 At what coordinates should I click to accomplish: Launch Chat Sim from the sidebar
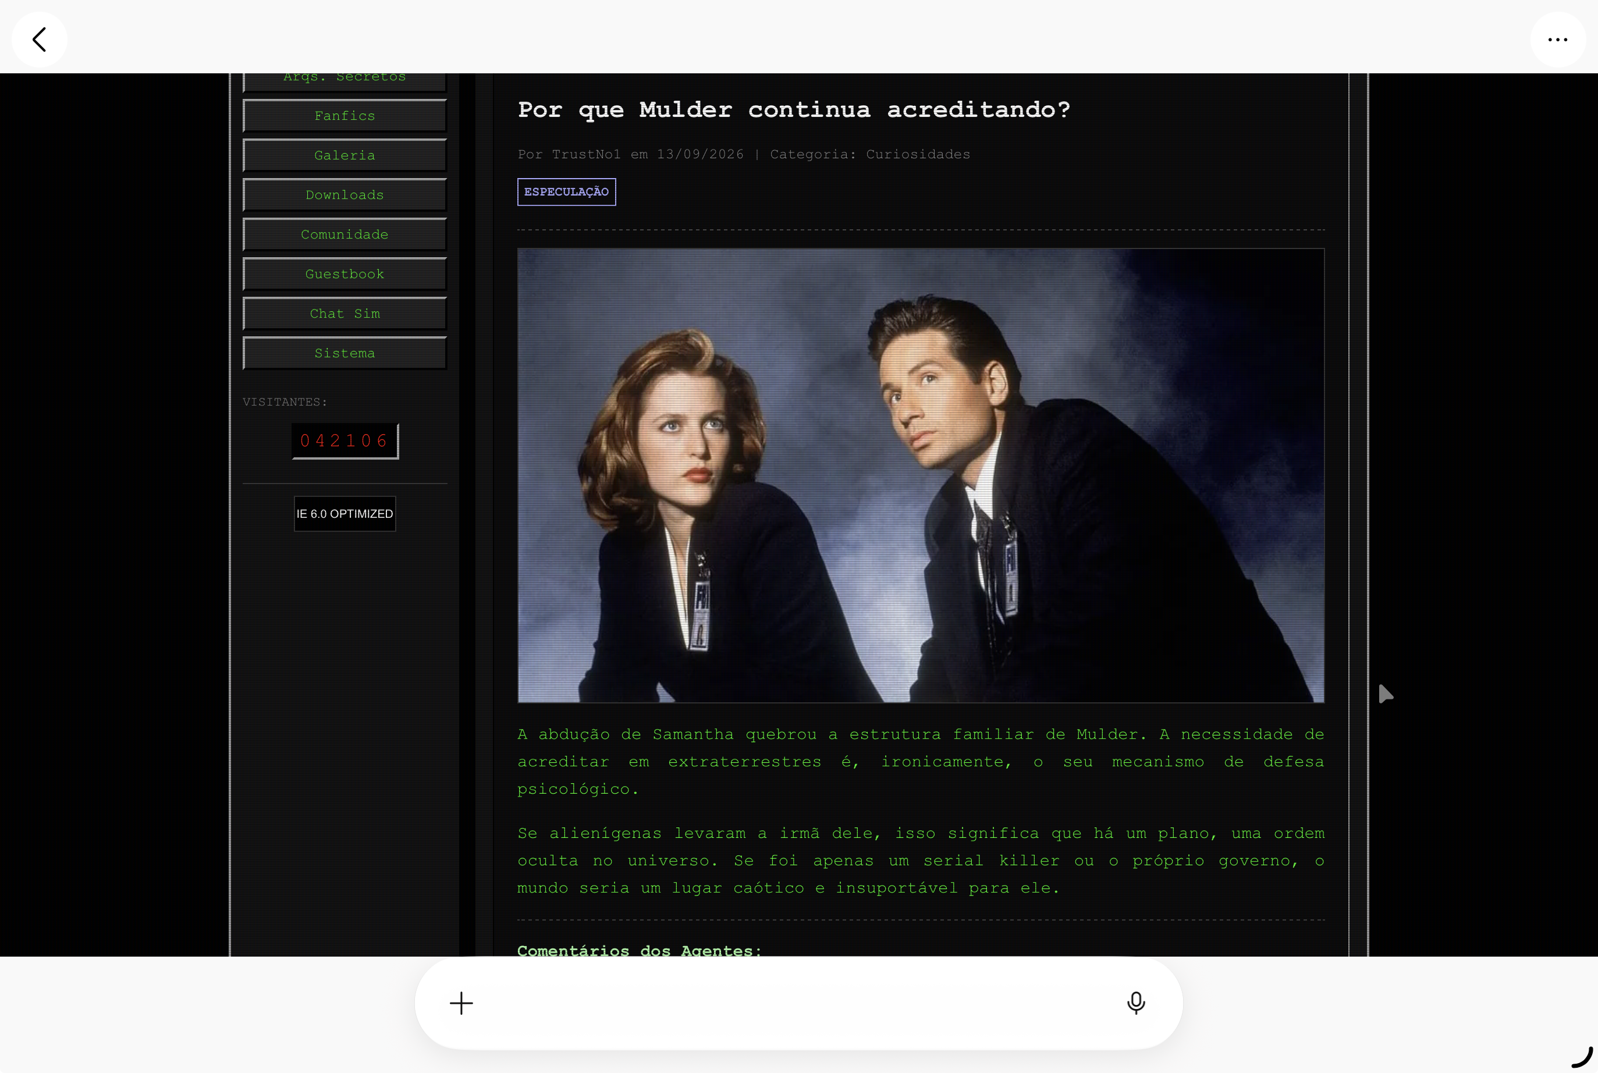tap(345, 314)
